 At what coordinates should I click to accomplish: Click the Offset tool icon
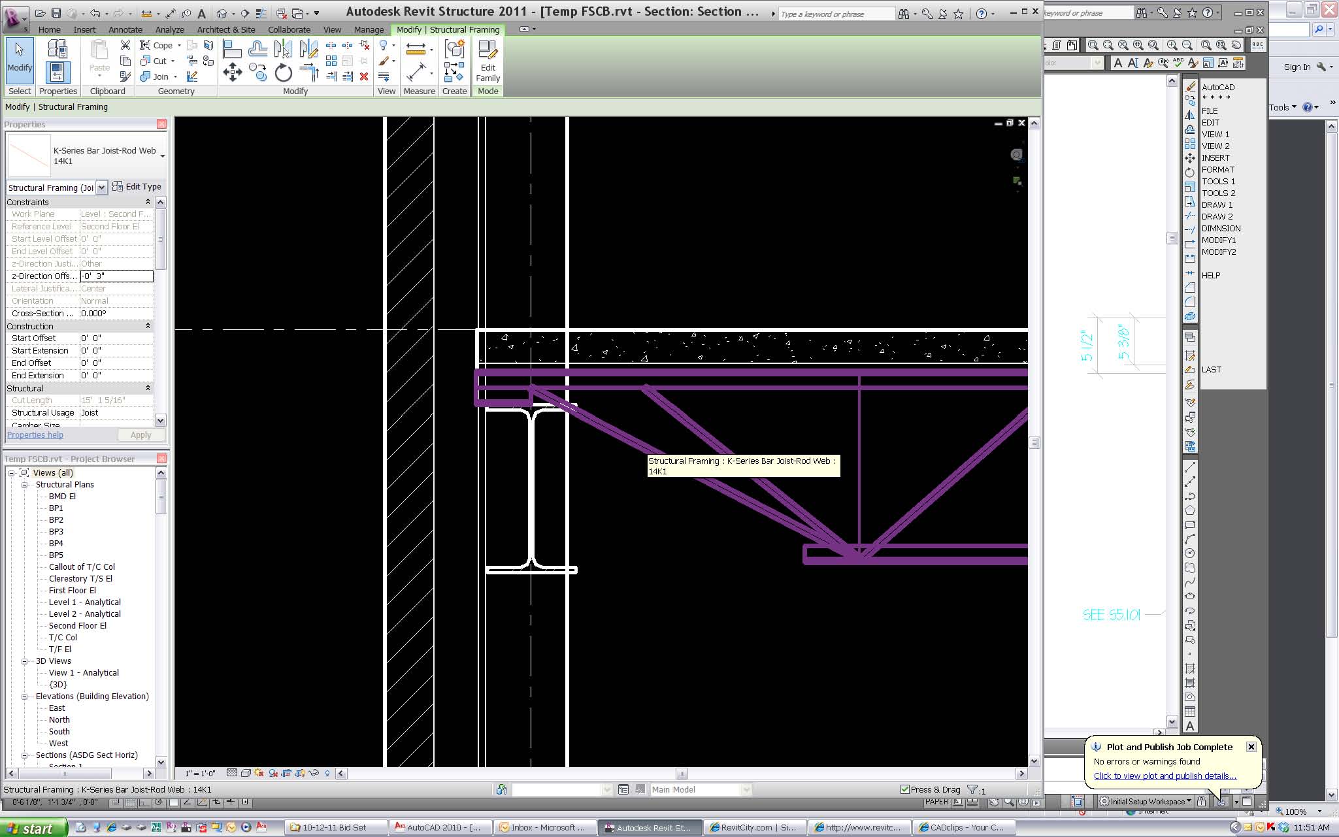(257, 48)
